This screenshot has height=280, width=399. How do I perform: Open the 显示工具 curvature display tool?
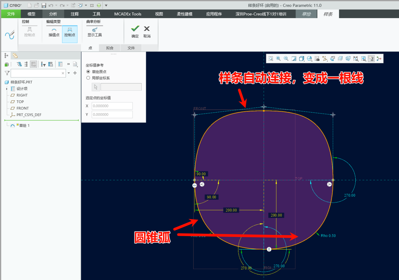point(94,32)
